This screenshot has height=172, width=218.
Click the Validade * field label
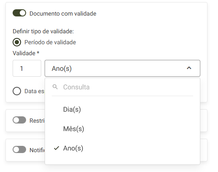coord(26,53)
